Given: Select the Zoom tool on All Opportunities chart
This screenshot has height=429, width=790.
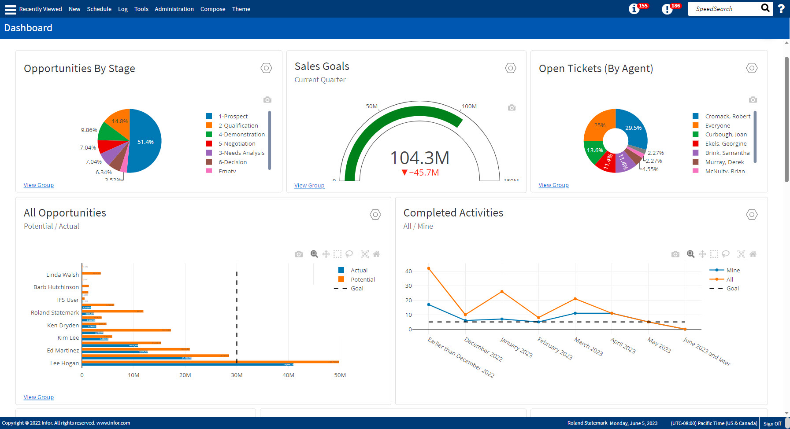Looking at the screenshot, I should click(x=315, y=254).
